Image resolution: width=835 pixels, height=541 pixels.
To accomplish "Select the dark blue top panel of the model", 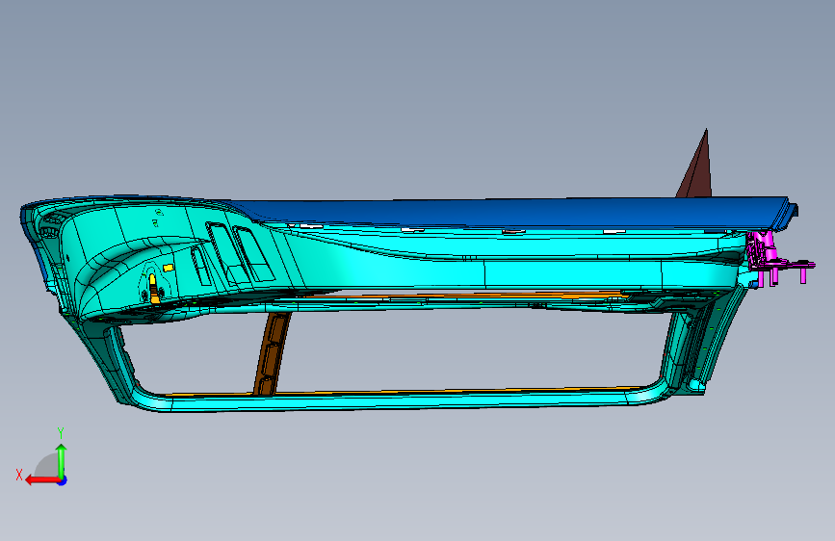I will click(x=511, y=215).
